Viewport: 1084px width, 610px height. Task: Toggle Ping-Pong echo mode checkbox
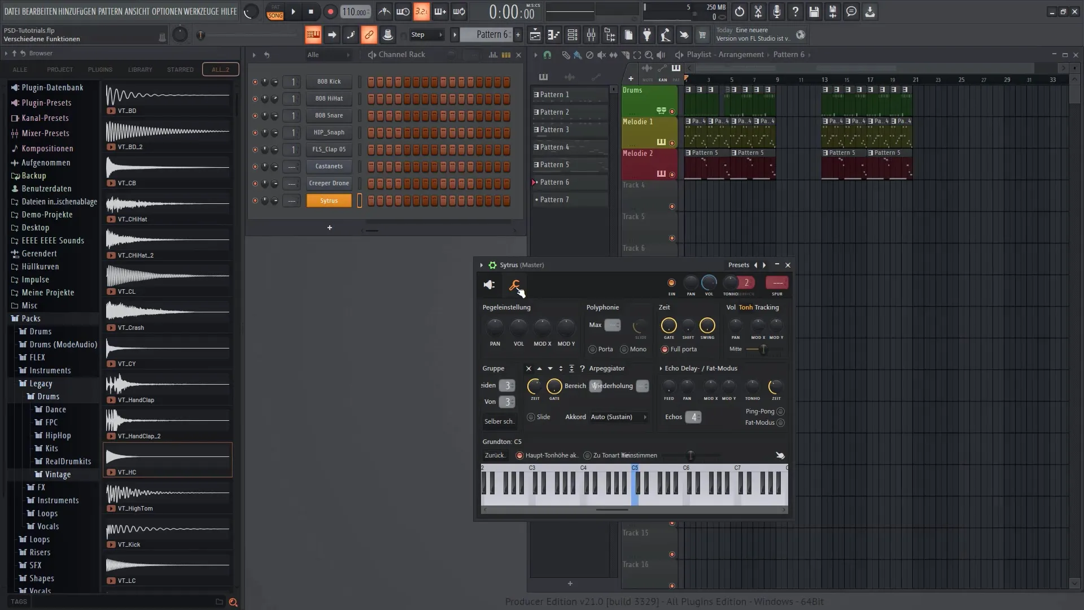point(781,411)
